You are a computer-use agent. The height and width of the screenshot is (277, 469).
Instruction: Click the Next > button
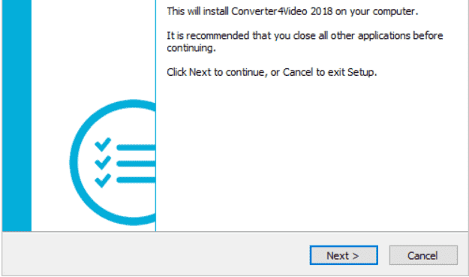(x=344, y=255)
